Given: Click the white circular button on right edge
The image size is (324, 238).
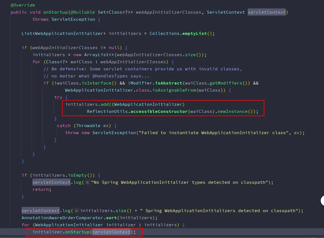Looking at the screenshot, I should (x=323, y=201).
